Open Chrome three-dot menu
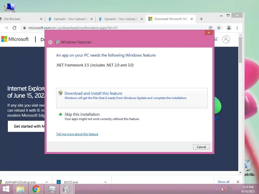 coord(237,28)
